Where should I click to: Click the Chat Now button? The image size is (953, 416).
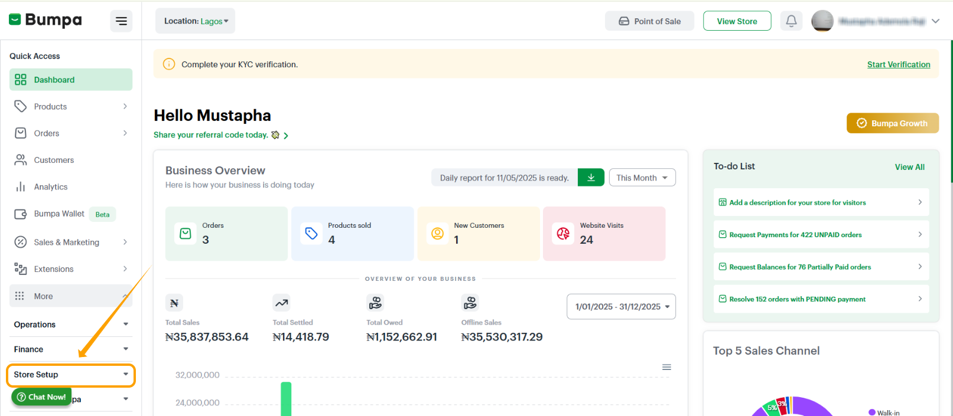(x=41, y=397)
